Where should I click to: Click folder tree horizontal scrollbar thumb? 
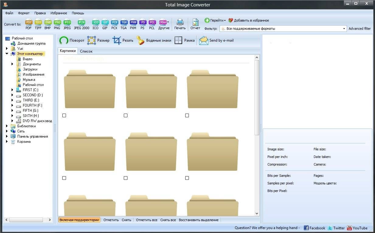pos(26,220)
